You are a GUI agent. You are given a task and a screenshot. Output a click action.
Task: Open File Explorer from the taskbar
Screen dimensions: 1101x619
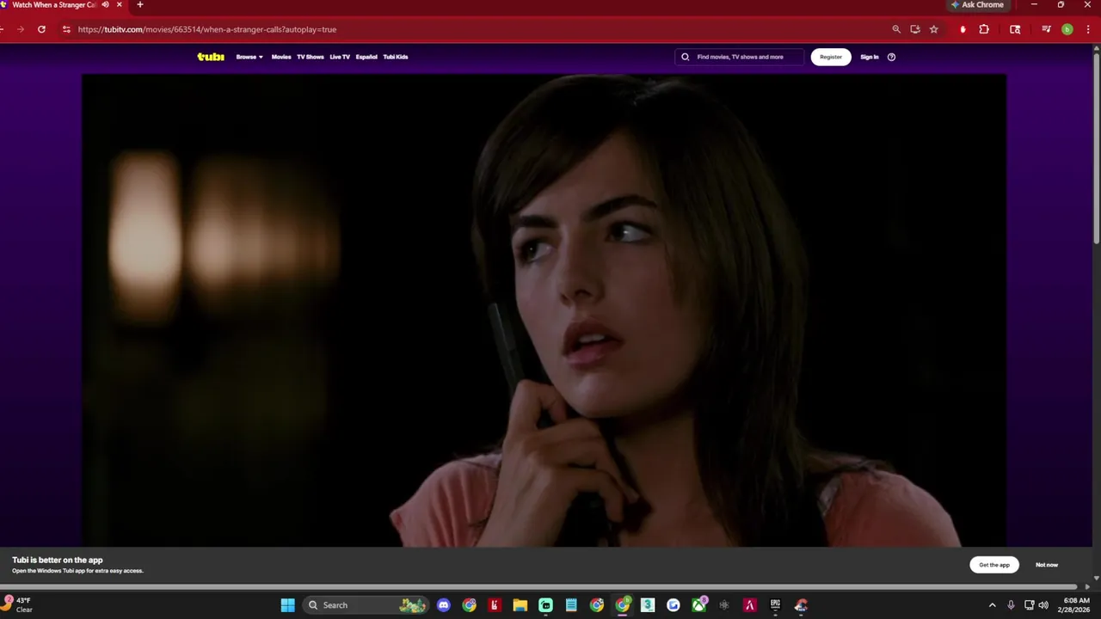coord(520,605)
